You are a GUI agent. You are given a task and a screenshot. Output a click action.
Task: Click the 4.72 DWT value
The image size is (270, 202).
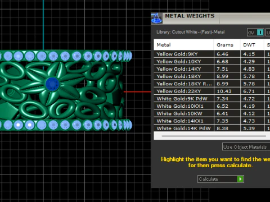coord(249,99)
